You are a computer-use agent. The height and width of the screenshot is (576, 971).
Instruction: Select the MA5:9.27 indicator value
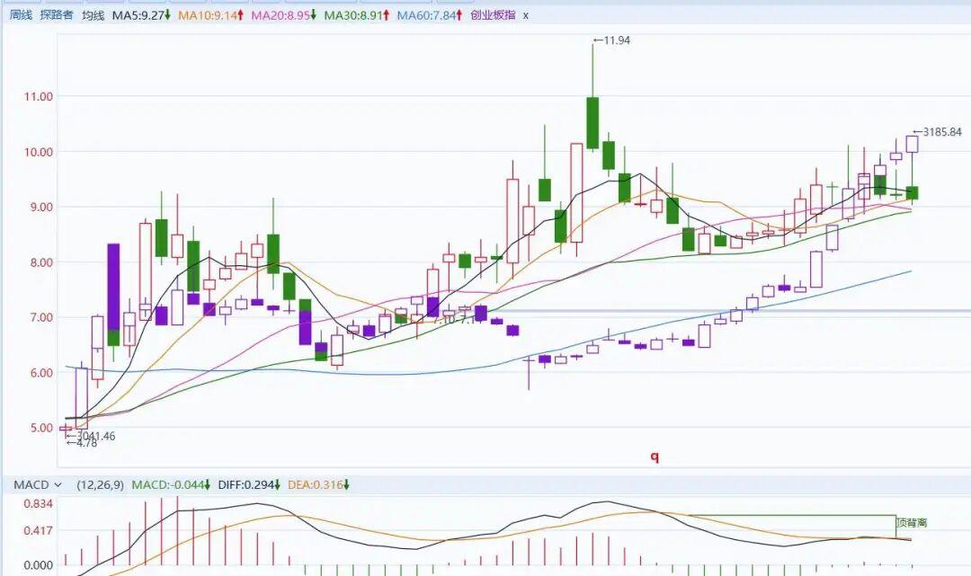tap(141, 15)
